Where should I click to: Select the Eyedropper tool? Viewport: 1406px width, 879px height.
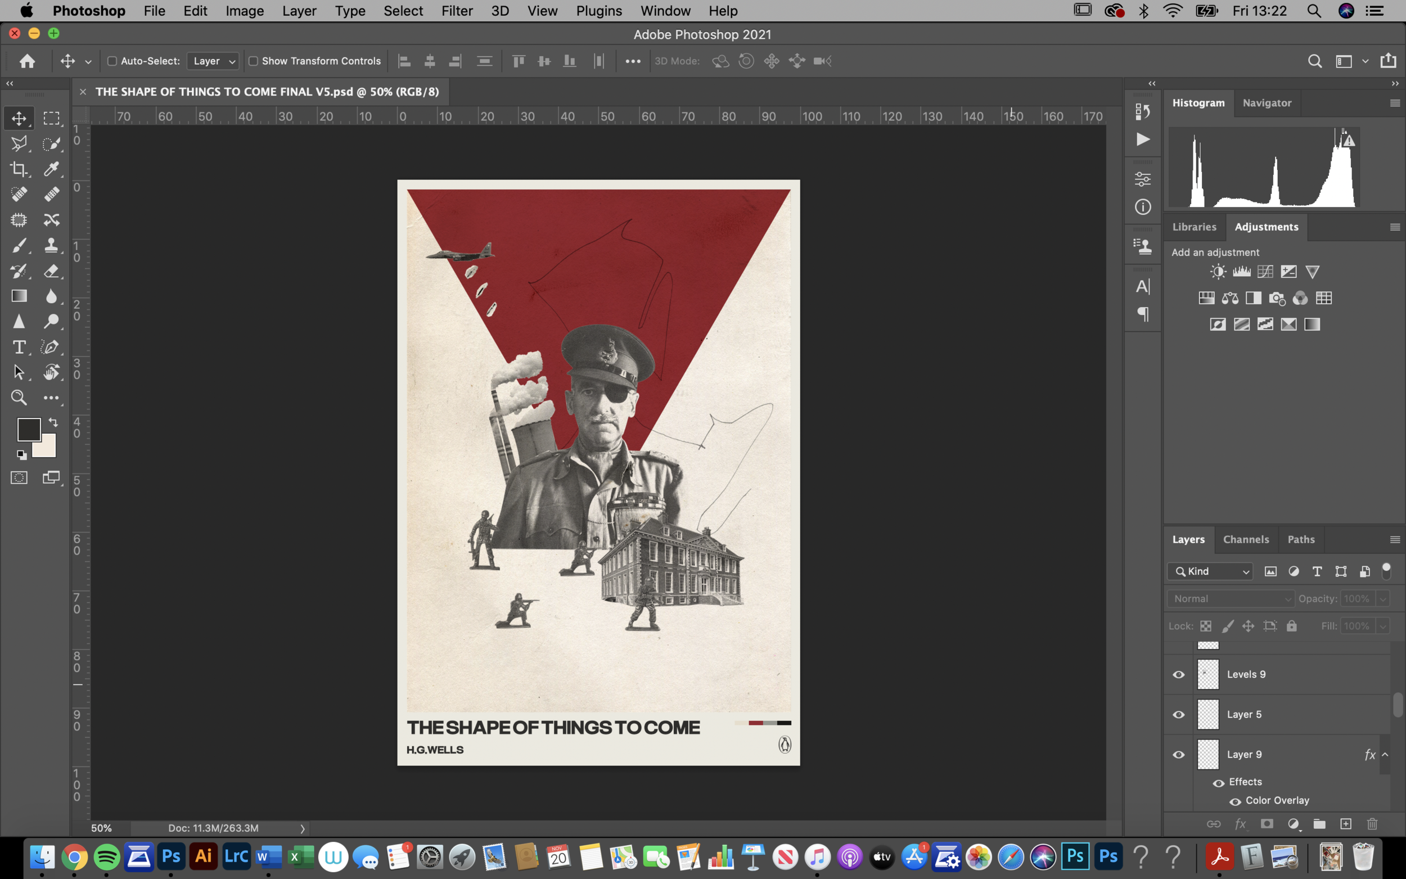click(51, 169)
